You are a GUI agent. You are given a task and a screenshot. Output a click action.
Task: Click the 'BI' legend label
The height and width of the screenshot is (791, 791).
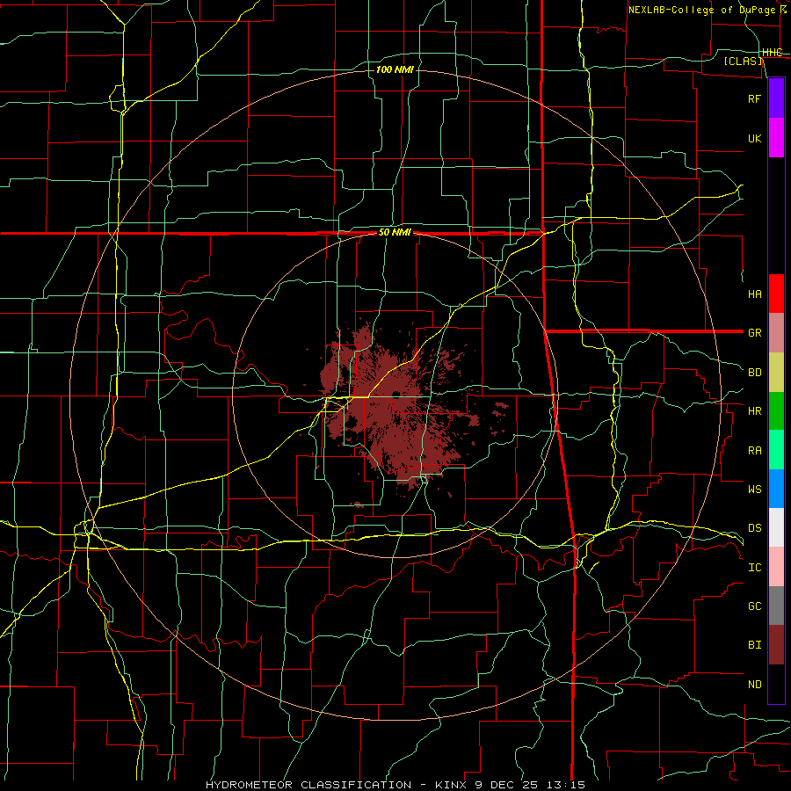tap(754, 645)
